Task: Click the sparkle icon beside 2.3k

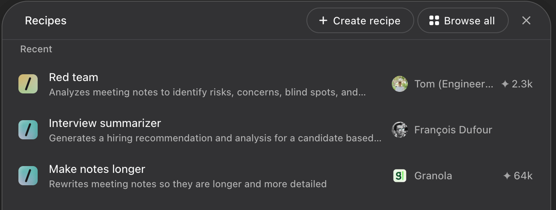Action: click(505, 84)
